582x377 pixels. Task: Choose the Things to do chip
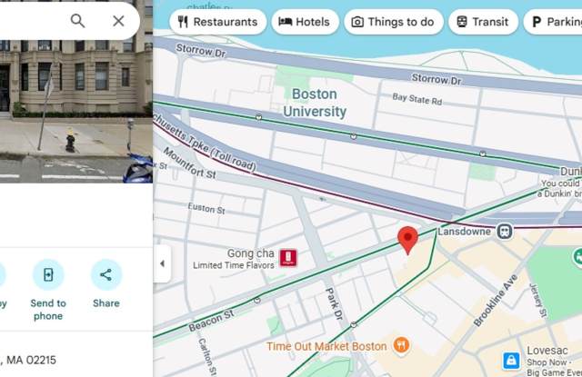click(x=394, y=22)
